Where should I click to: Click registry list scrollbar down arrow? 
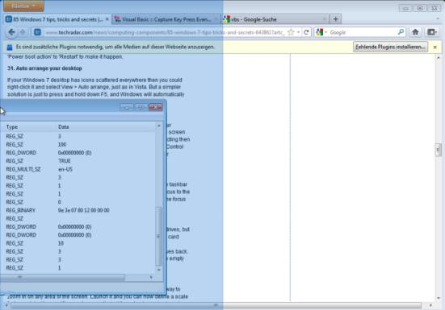(158, 270)
